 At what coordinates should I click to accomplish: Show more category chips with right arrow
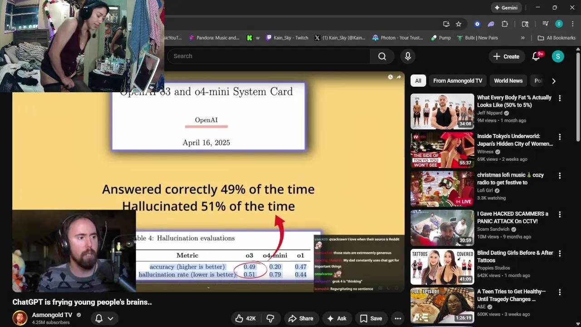click(553, 81)
